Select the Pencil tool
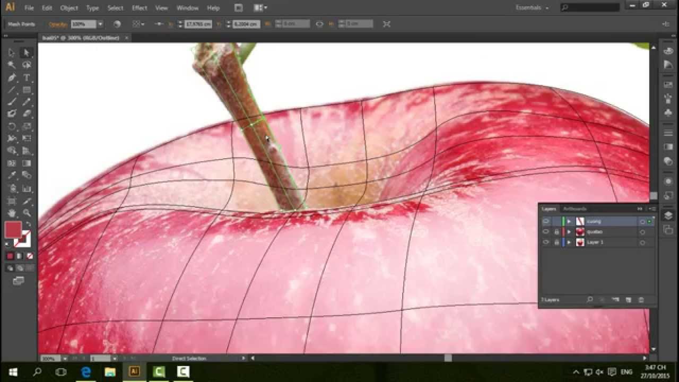The image size is (679, 382). pos(26,102)
